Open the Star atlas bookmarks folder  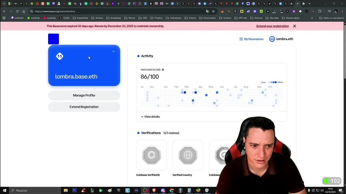tap(272, 18)
